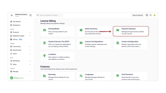Click the GST document icon
Screen dimensions: 166x93
click(x=44, y=43)
